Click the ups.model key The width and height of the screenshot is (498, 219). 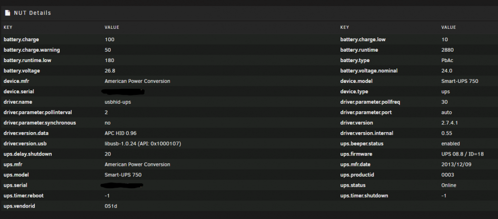[x=16, y=175]
